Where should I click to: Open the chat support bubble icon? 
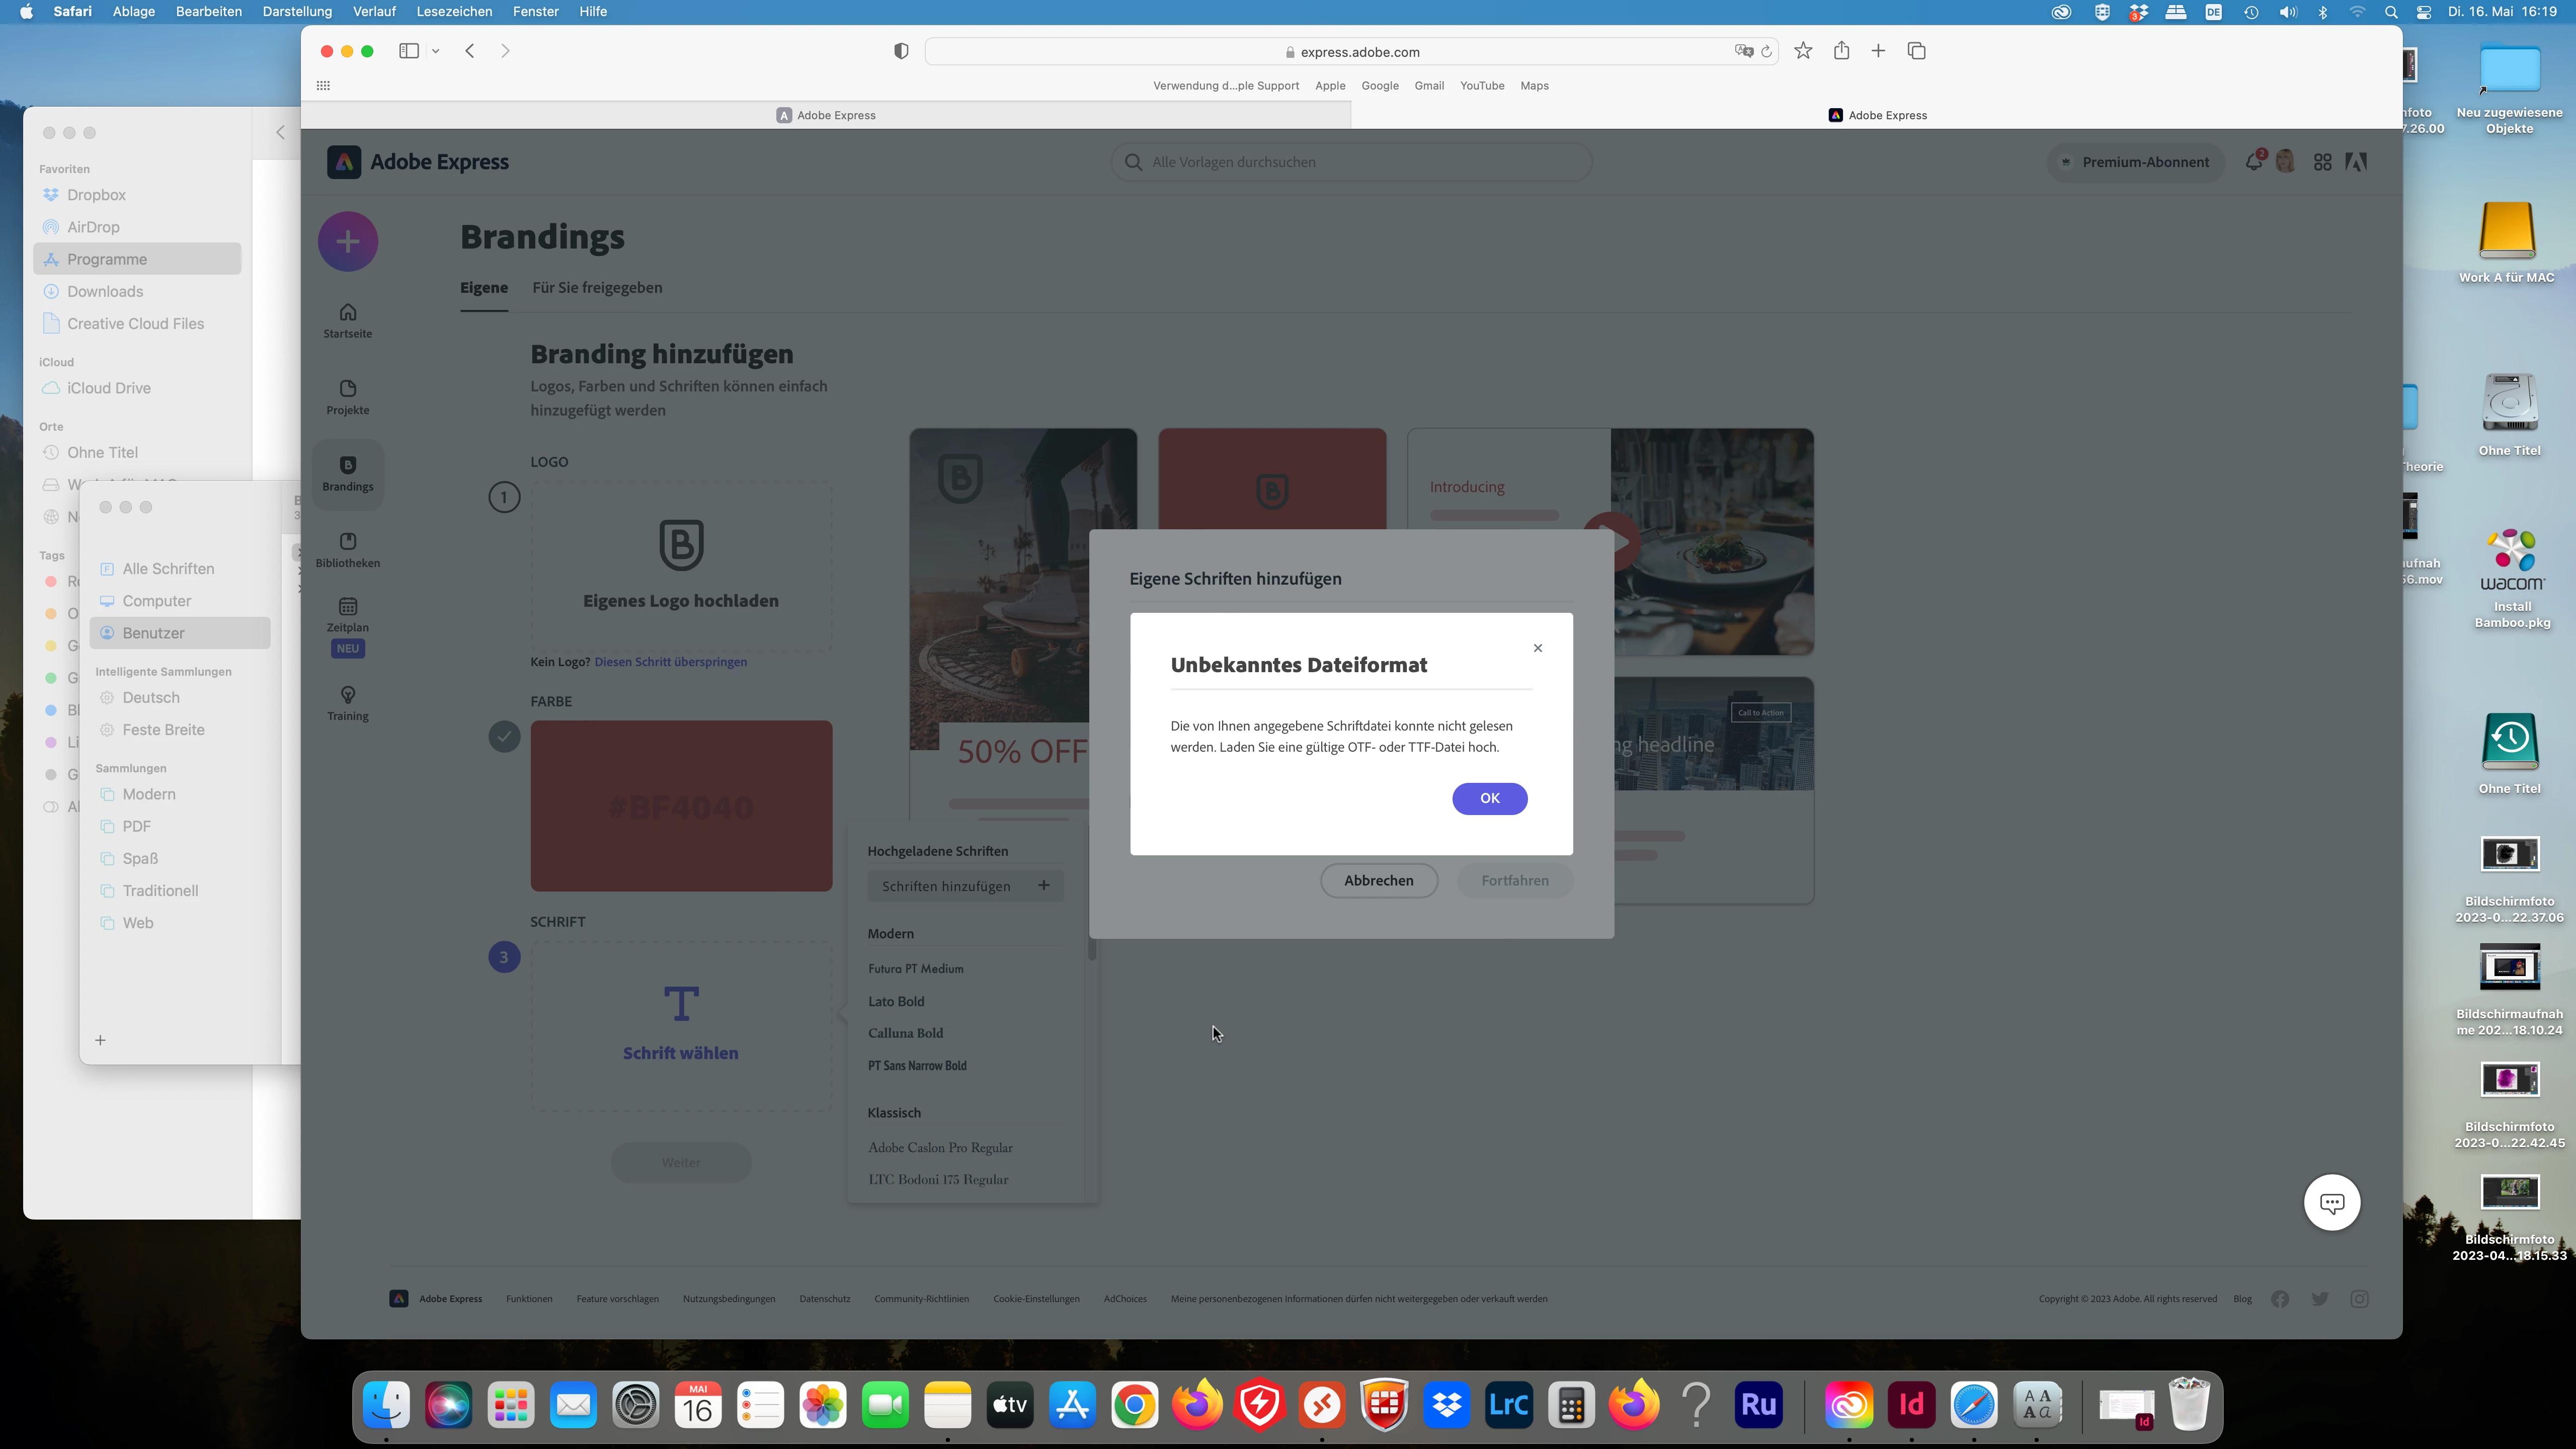pos(2331,1203)
